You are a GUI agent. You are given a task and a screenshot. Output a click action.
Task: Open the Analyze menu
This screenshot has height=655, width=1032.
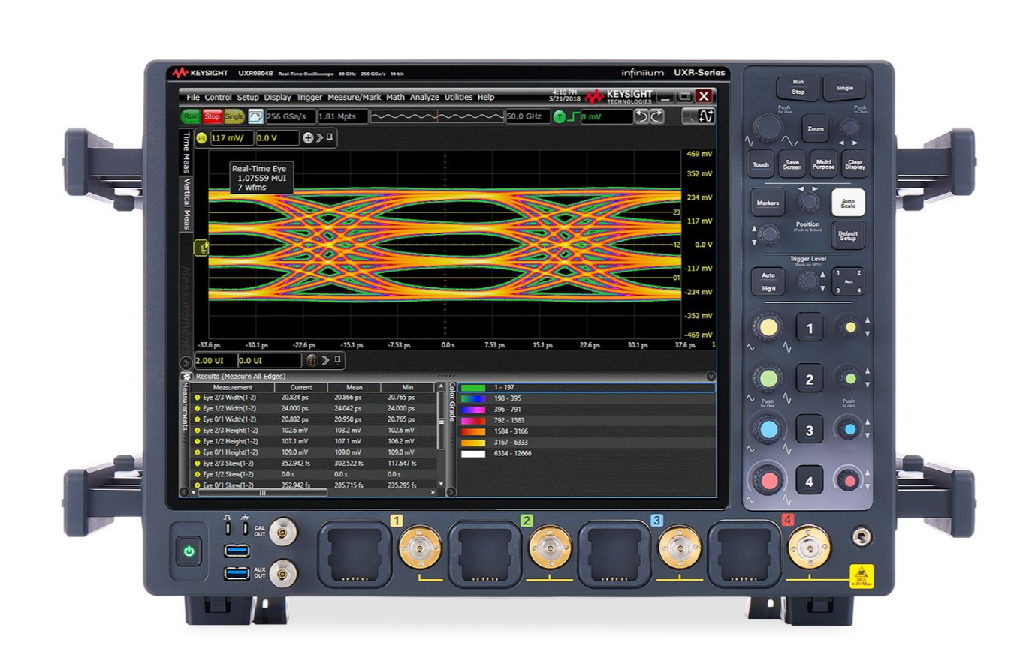click(x=426, y=98)
